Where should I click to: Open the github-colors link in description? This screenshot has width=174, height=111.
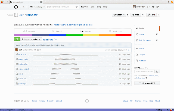pyautogui.click(x=73, y=25)
